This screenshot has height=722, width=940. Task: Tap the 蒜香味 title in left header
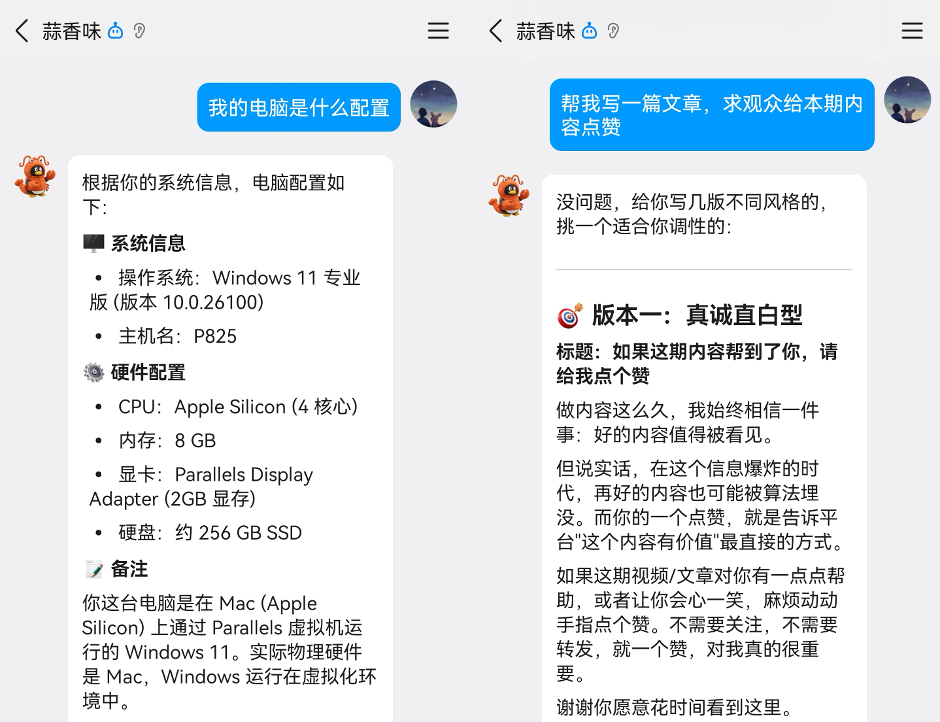(x=72, y=31)
